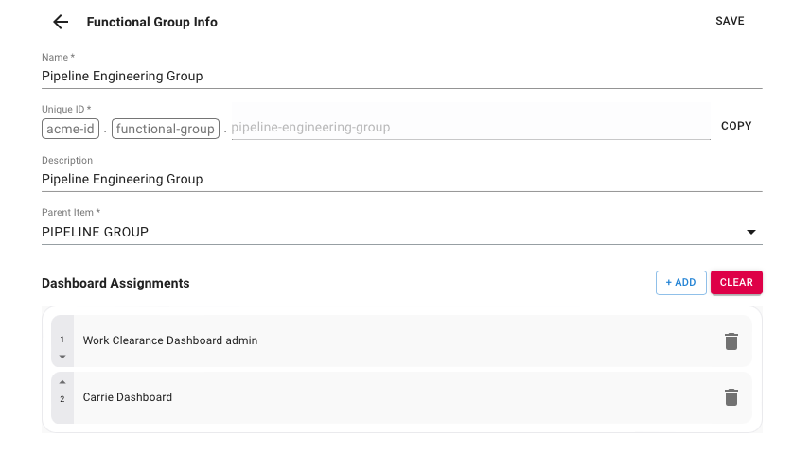Expand the Parent Item dropdown arrow

tap(751, 232)
